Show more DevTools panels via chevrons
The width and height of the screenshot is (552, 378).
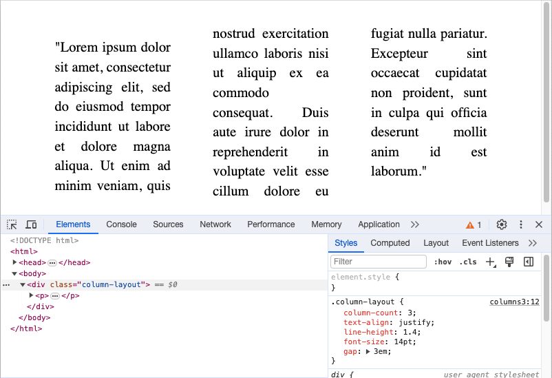[415, 224]
